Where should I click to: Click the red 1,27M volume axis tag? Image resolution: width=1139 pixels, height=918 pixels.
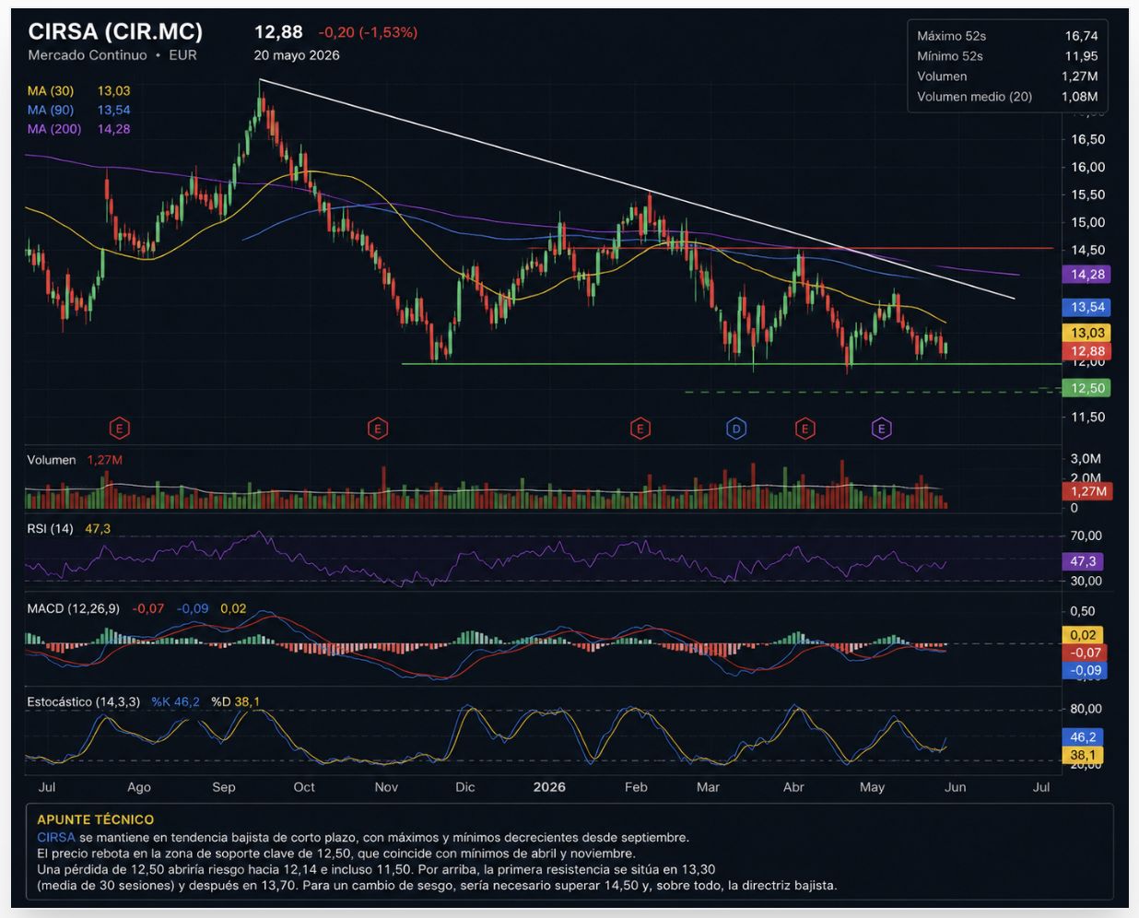pos(1087,491)
